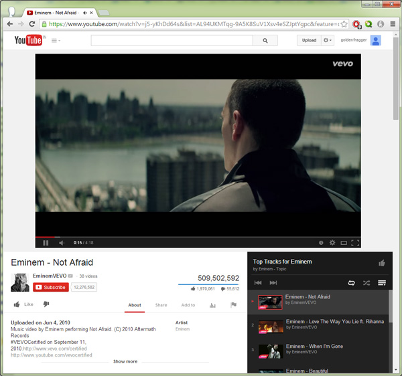Subscribe to EminemVEVO
This screenshot has width=402, height=376.
(51, 287)
